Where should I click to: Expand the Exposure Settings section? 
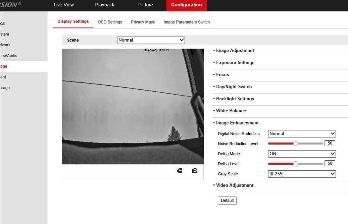(x=235, y=63)
